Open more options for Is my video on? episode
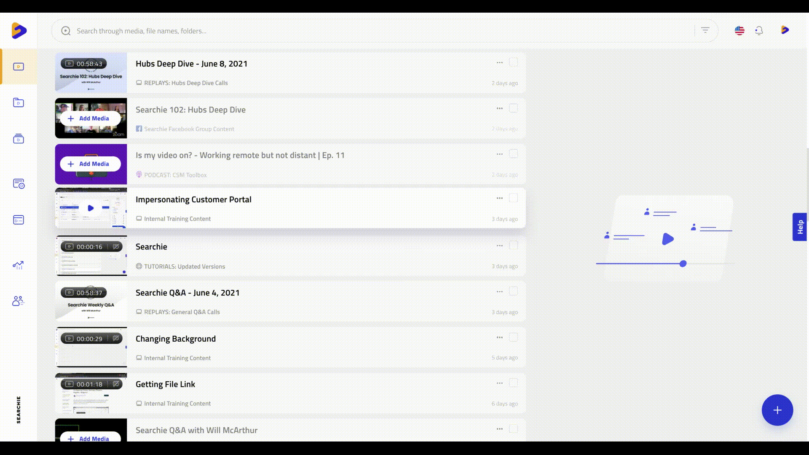Image resolution: width=809 pixels, height=455 pixels. pyautogui.click(x=500, y=154)
